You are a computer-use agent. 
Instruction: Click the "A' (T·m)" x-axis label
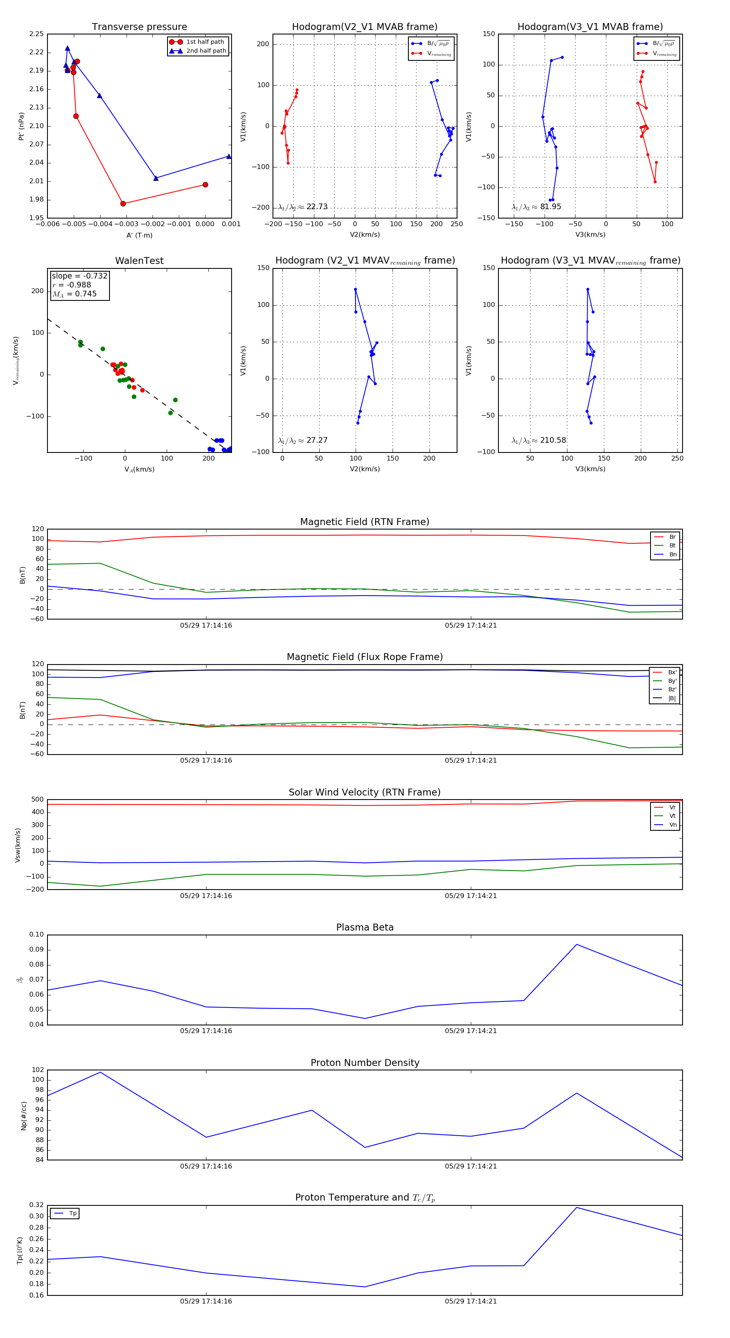tap(139, 235)
